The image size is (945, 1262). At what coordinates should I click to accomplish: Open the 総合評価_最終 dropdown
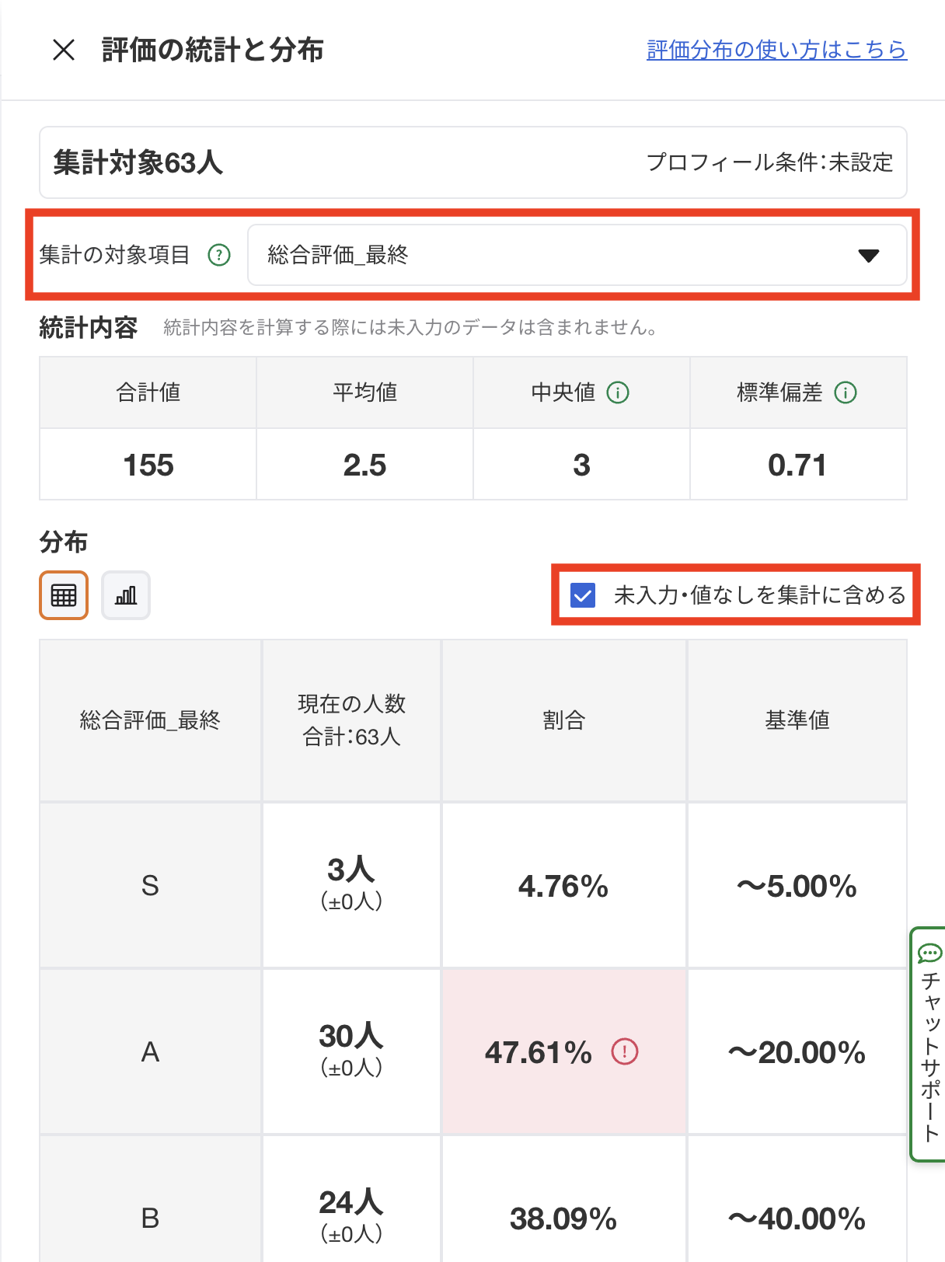click(x=575, y=255)
